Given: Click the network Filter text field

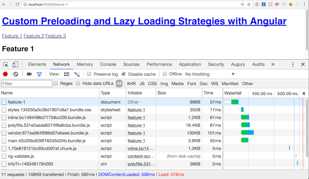Looking at the screenshot, I should click(27, 83).
